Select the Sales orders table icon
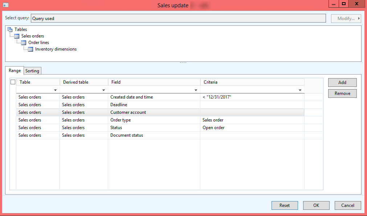 [x=17, y=36]
